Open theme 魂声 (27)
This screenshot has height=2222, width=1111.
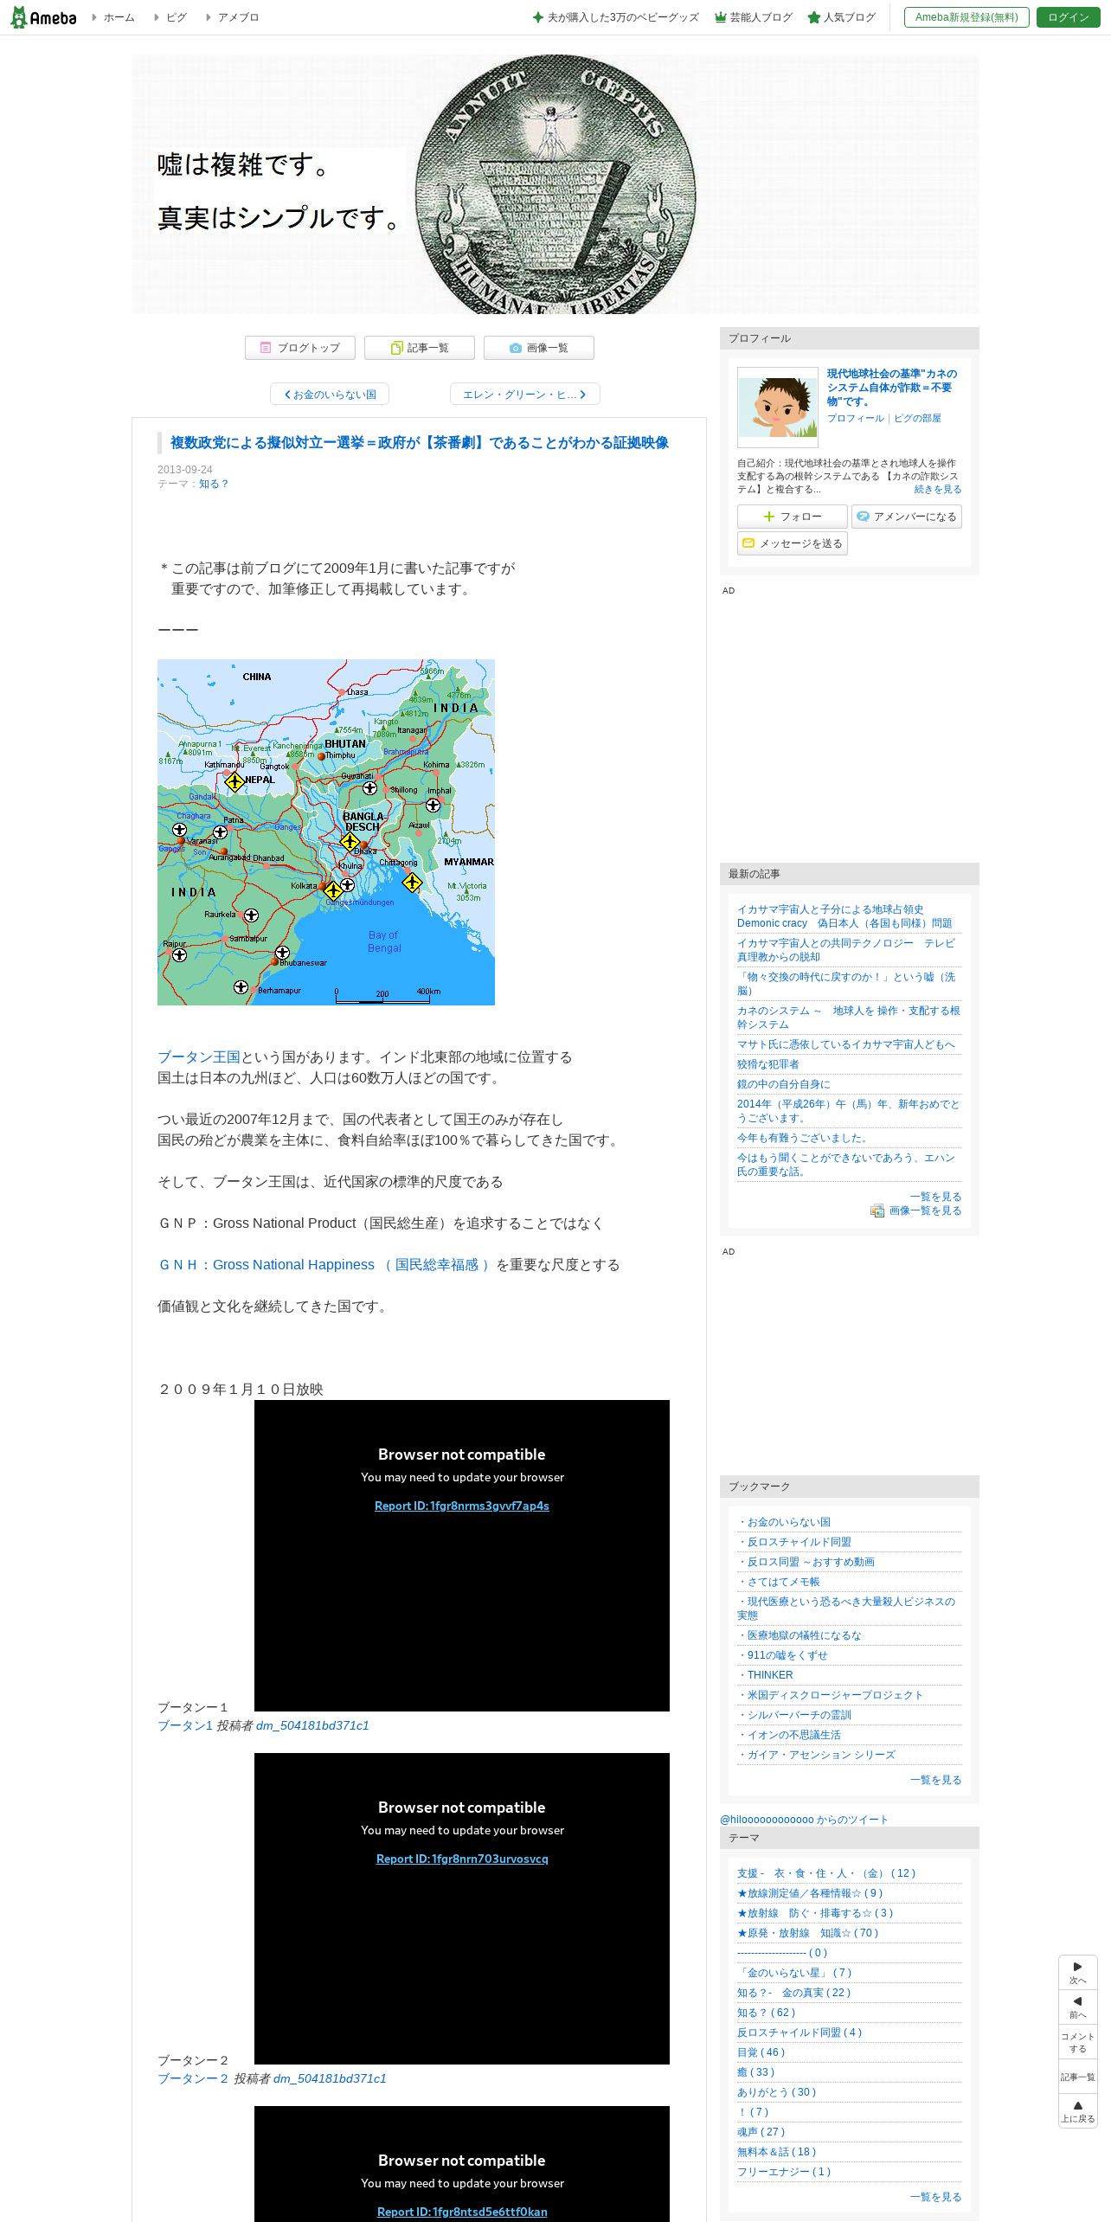click(x=761, y=2132)
